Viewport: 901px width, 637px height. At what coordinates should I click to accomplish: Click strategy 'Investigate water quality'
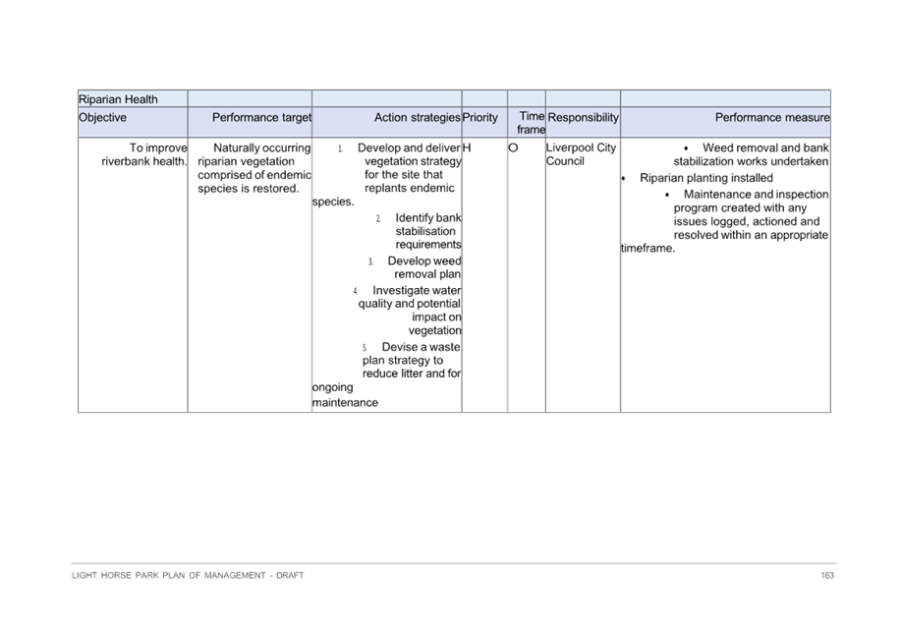pos(408,311)
